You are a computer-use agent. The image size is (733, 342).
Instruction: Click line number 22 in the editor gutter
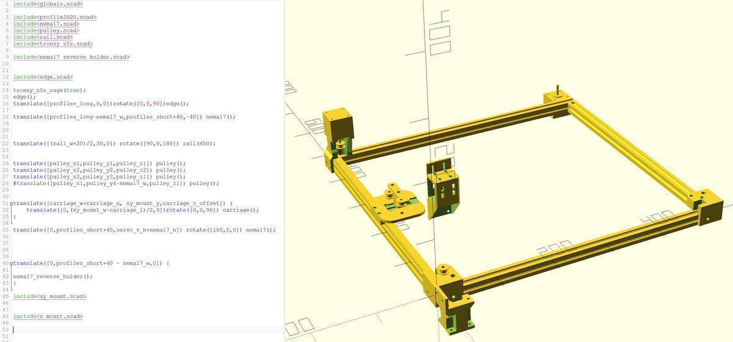5,144
